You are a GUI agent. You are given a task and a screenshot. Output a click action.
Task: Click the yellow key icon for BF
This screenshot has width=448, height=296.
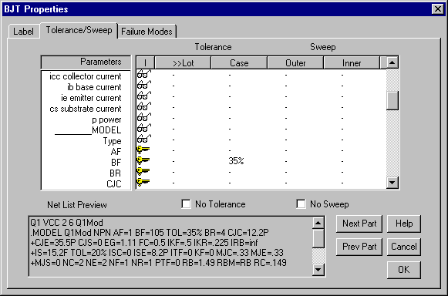(x=143, y=160)
